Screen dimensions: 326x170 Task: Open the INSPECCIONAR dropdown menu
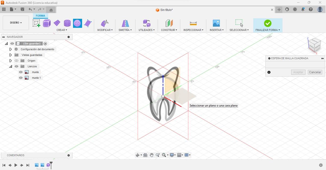193,30
